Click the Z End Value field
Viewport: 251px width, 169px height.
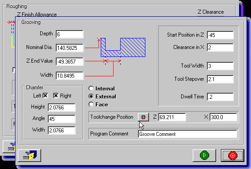[x=70, y=62]
